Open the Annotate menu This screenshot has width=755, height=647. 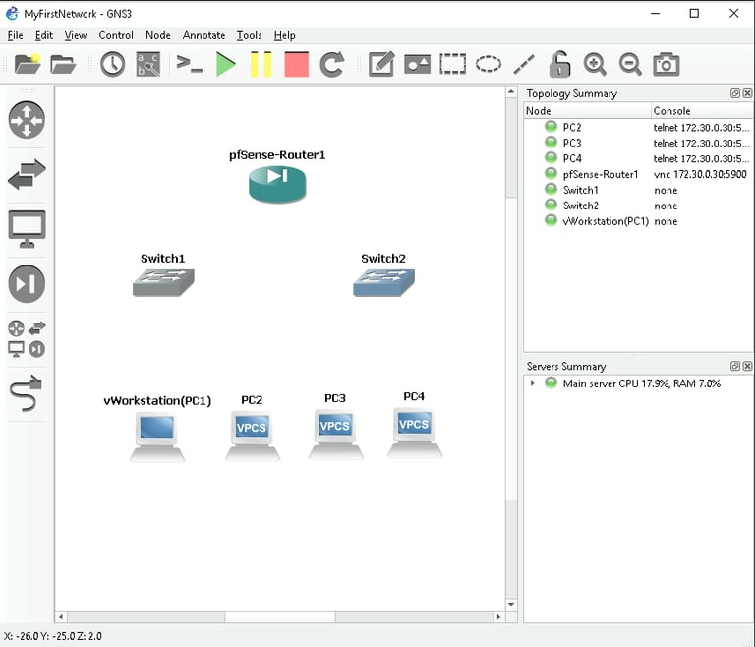pos(203,35)
